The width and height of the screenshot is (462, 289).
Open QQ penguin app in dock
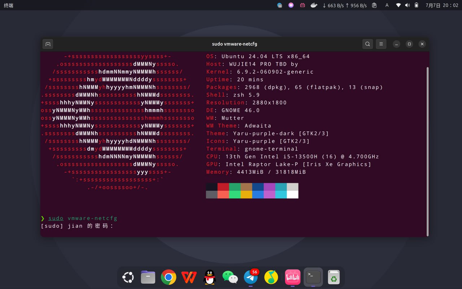(x=209, y=277)
